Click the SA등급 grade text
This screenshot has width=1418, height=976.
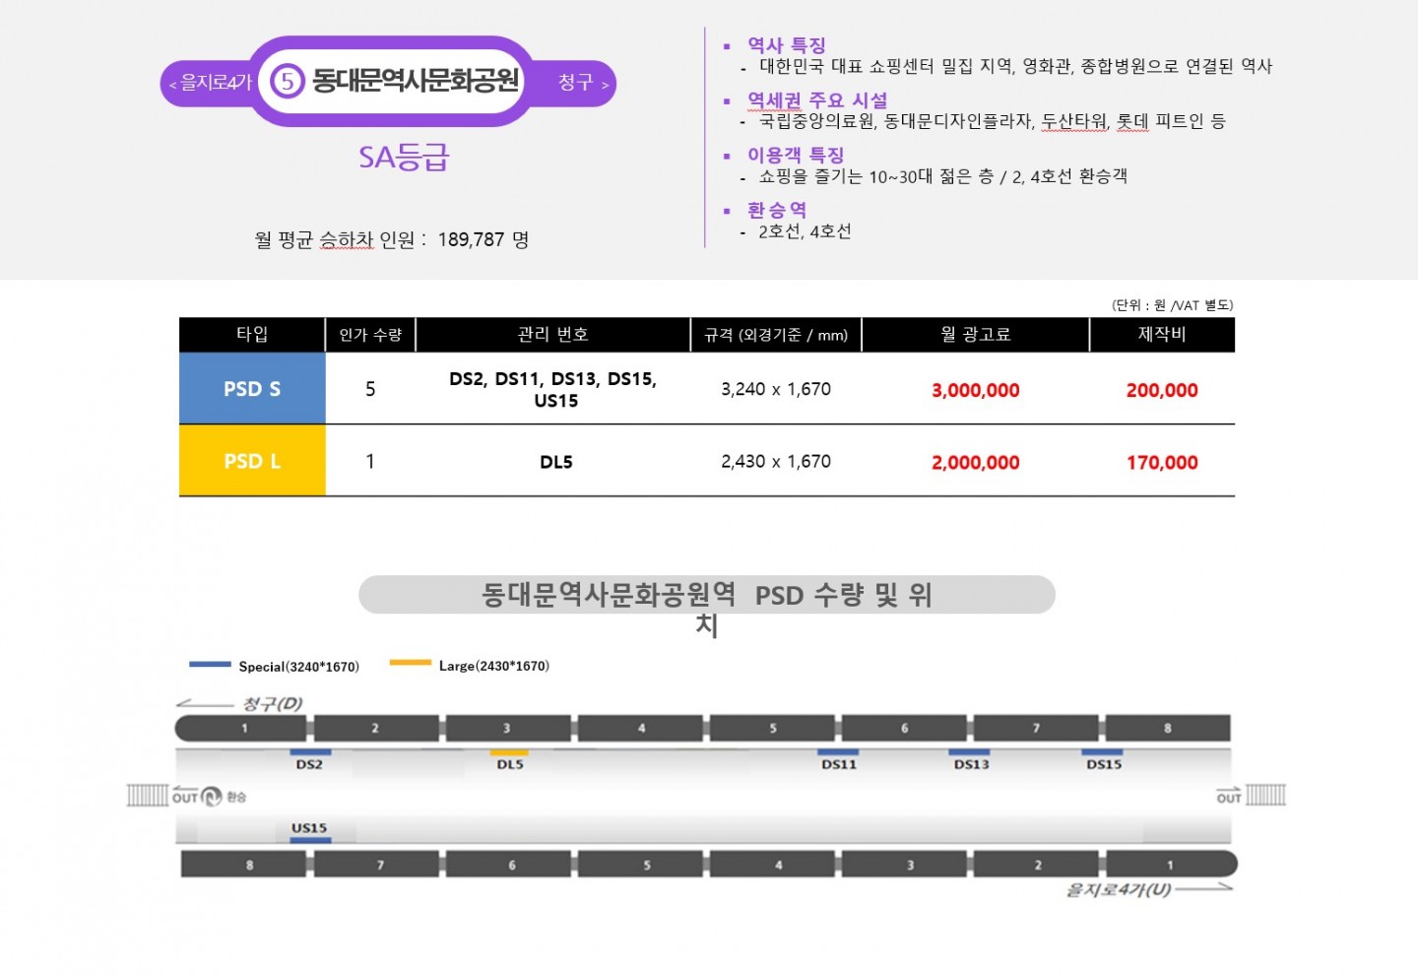[x=404, y=158]
